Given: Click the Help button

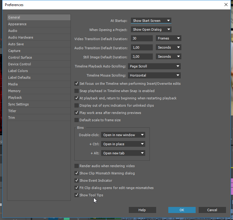Looking at the screenshot, I should [142, 210].
